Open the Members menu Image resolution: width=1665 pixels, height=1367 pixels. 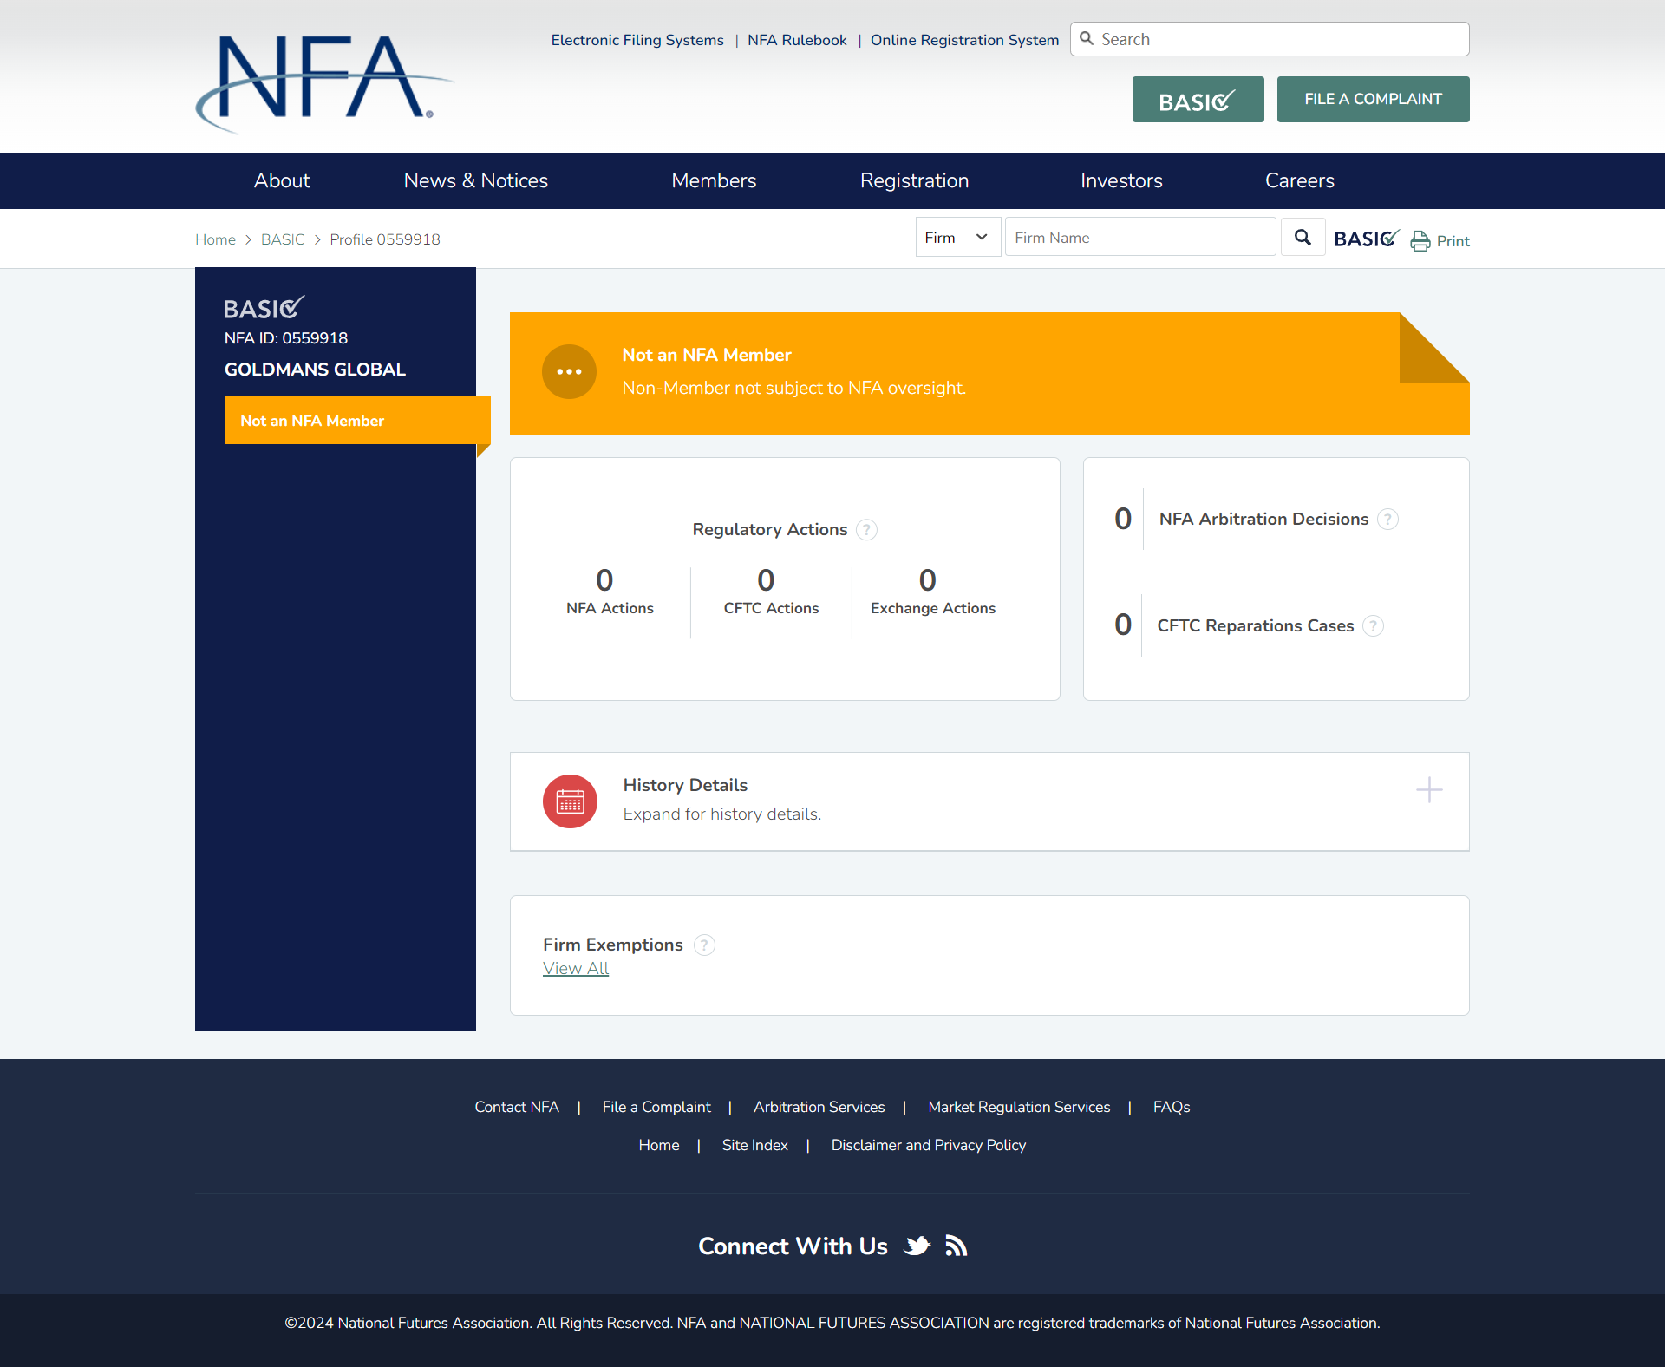point(714,180)
